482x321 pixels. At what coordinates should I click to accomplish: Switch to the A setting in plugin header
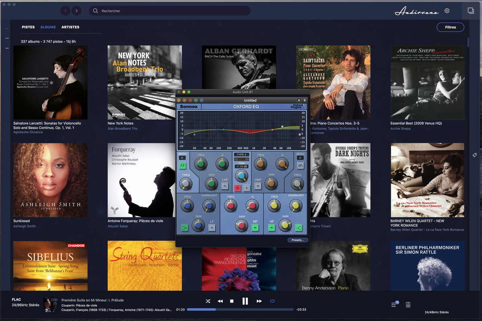point(299,100)
